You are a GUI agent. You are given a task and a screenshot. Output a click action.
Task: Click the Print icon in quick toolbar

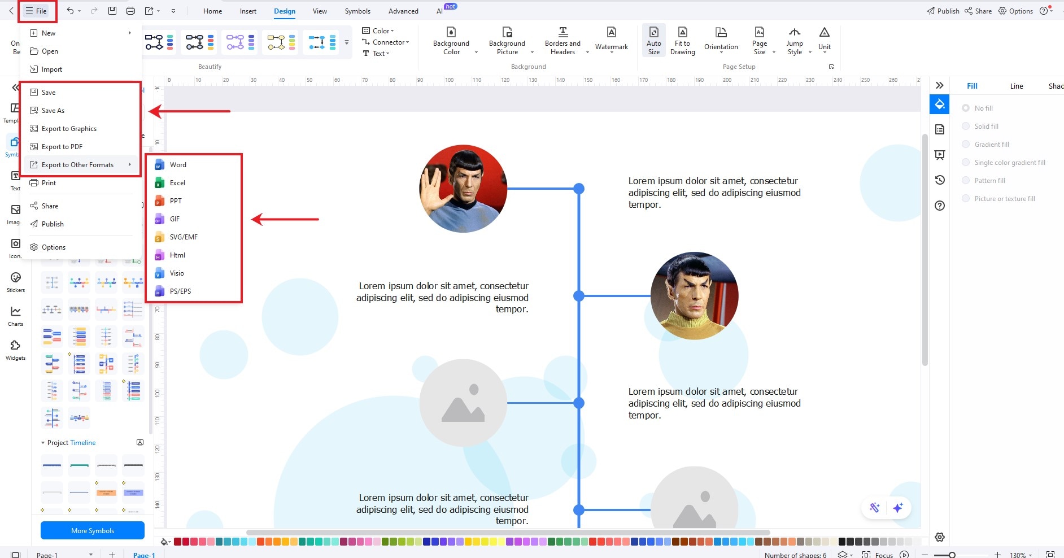(x=130, y=11)
